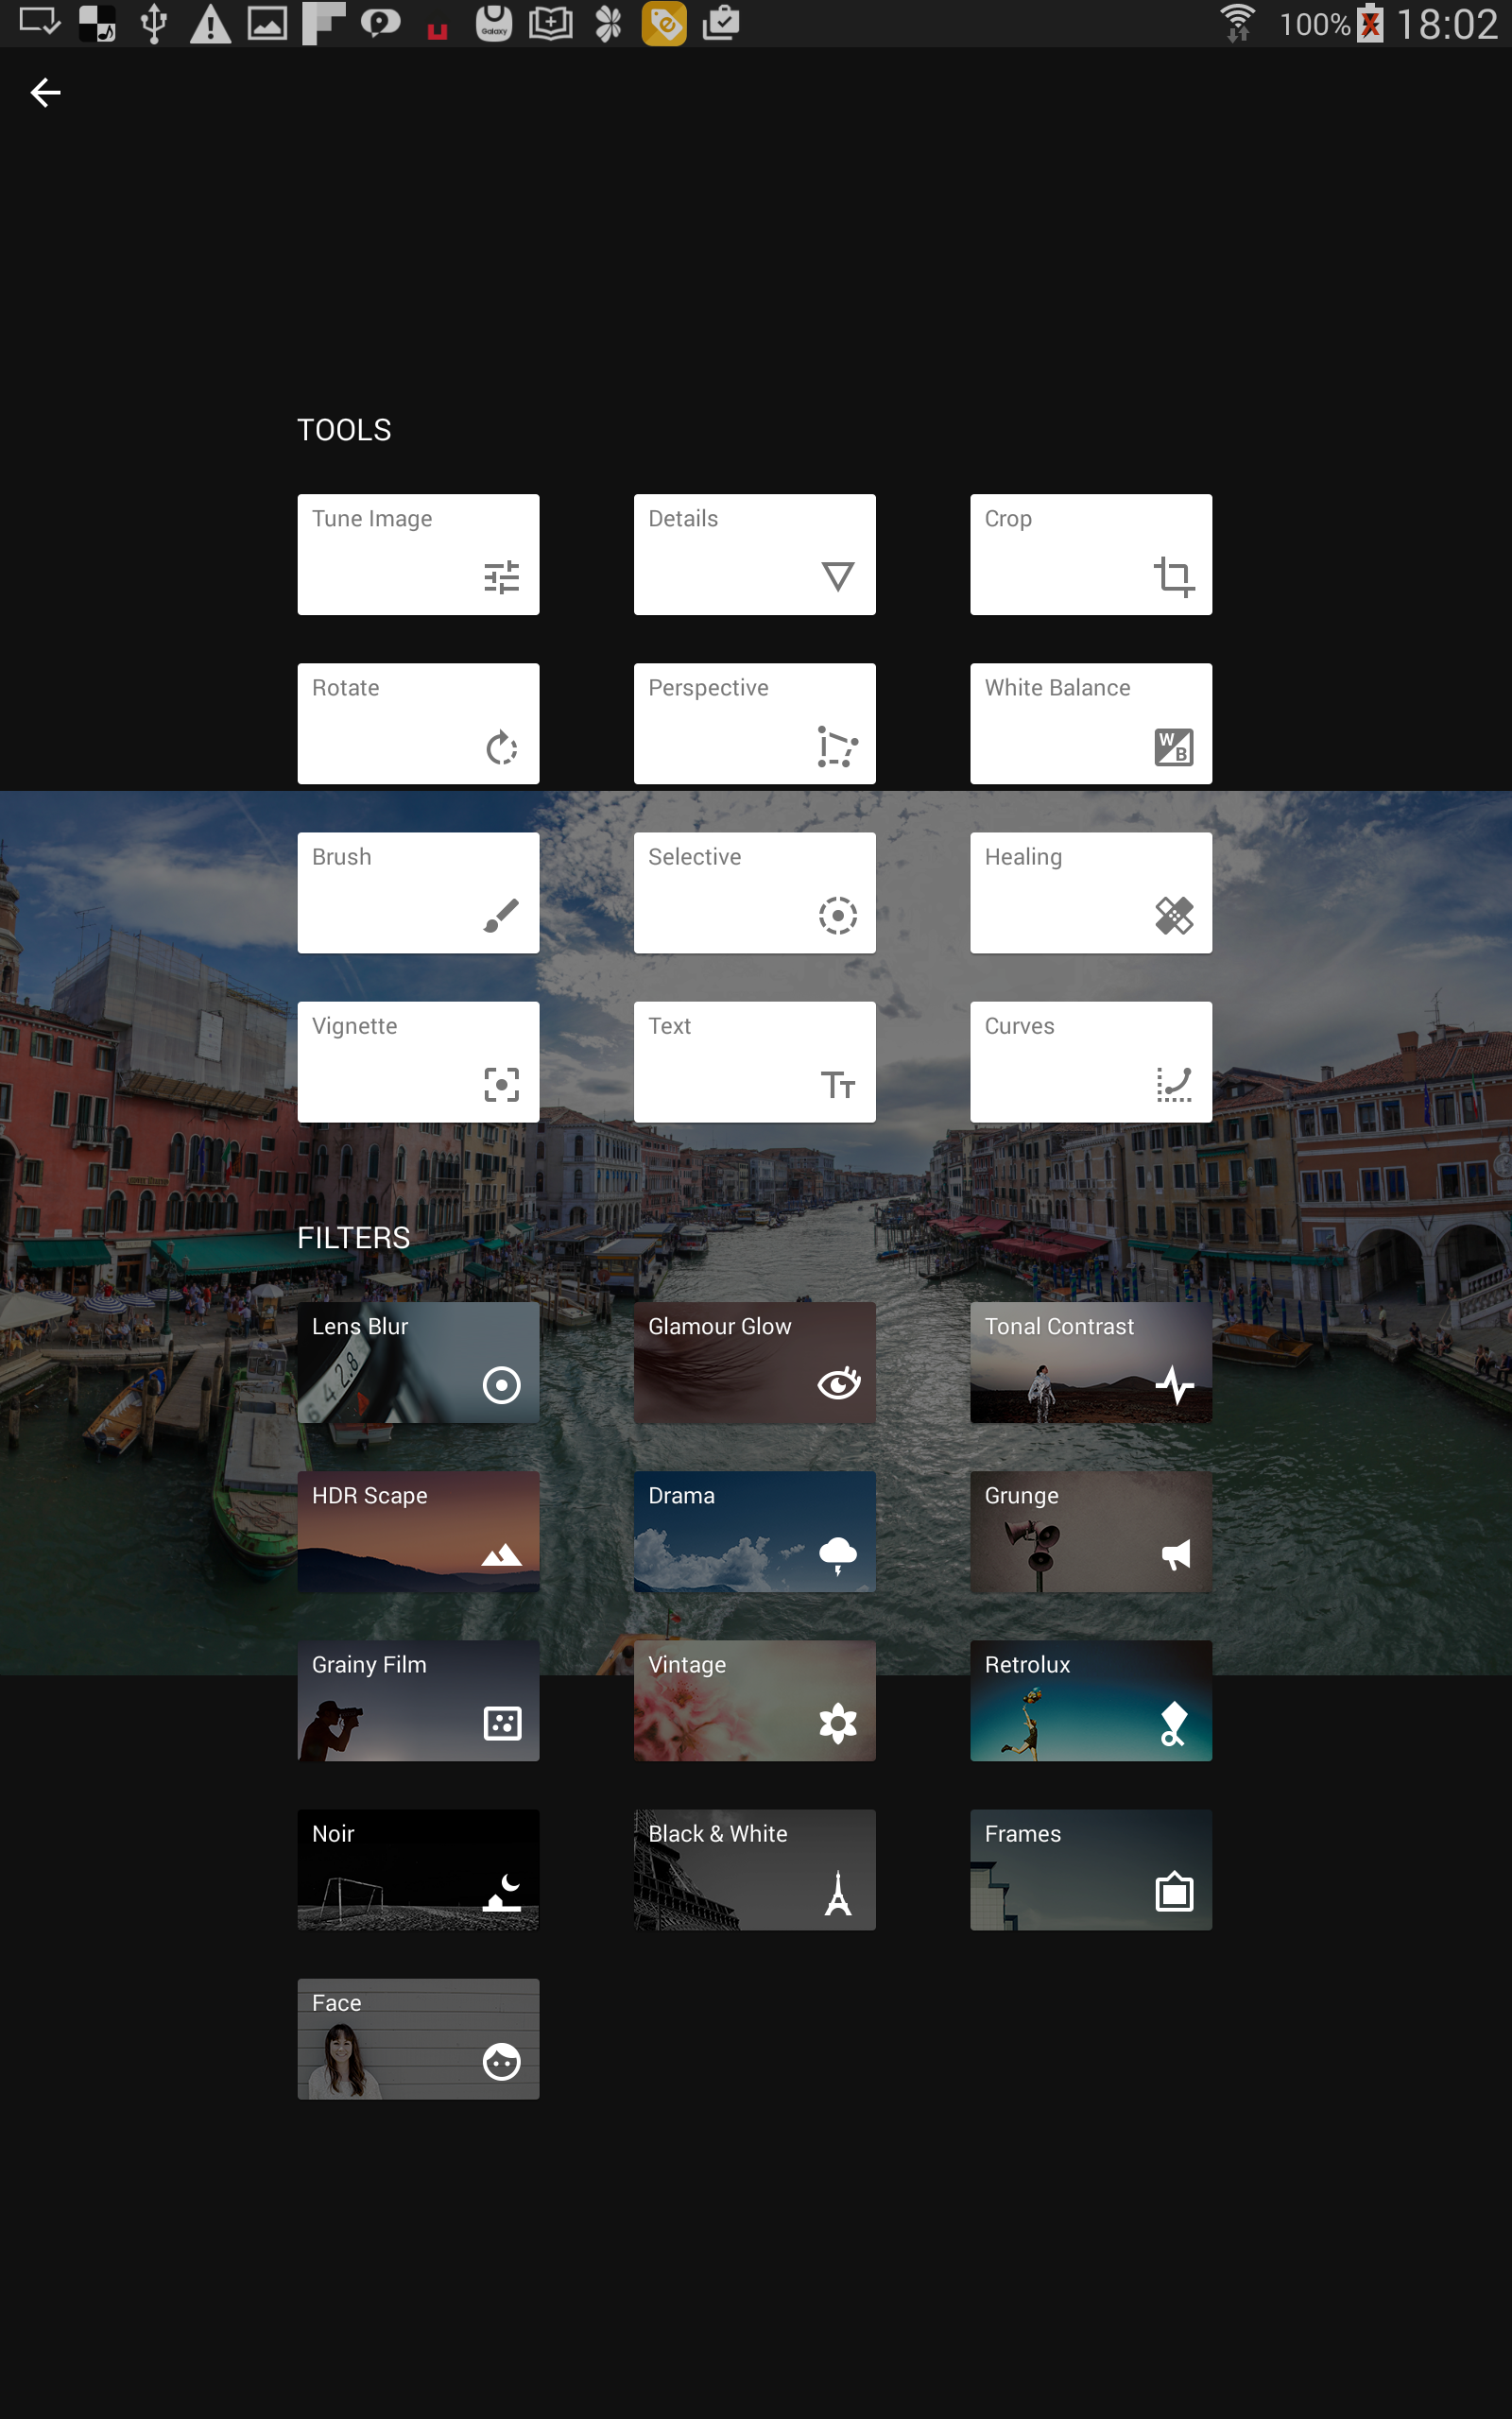Screen dimensions: 1512x2419
Task: Open the Perspective tool
Action: (754, 723)
